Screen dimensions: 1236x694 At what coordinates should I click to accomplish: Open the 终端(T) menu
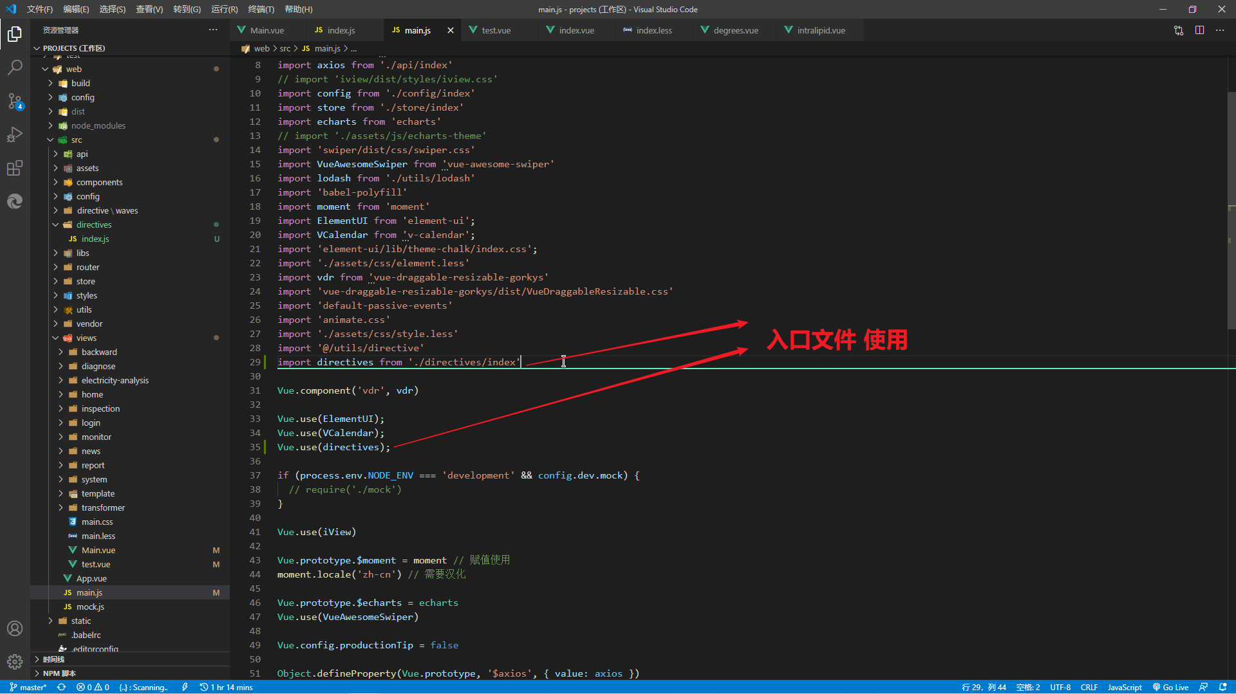(x=261, y=9)
